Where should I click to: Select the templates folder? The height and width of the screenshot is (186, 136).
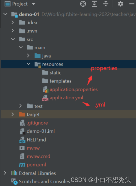pyautogui.click(x=61, y=81)
